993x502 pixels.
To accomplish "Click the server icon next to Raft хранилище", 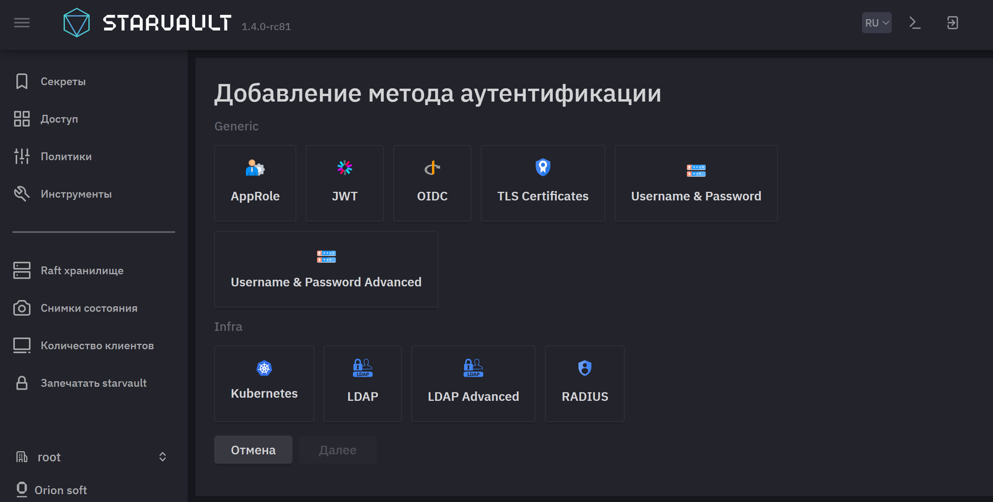I will tap(22, 270).
